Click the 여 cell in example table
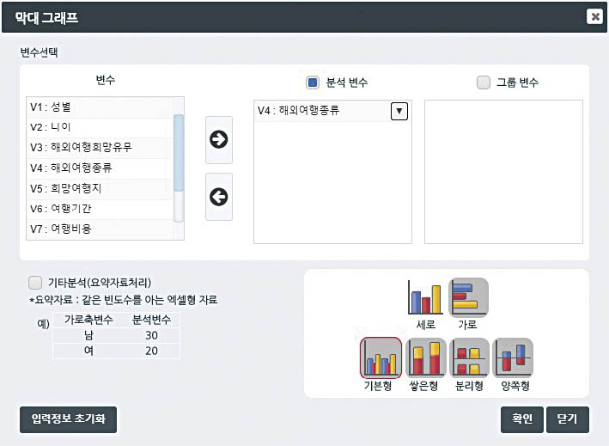The width and height of the screenshot is (609, 446). click(x=88, y=351)
